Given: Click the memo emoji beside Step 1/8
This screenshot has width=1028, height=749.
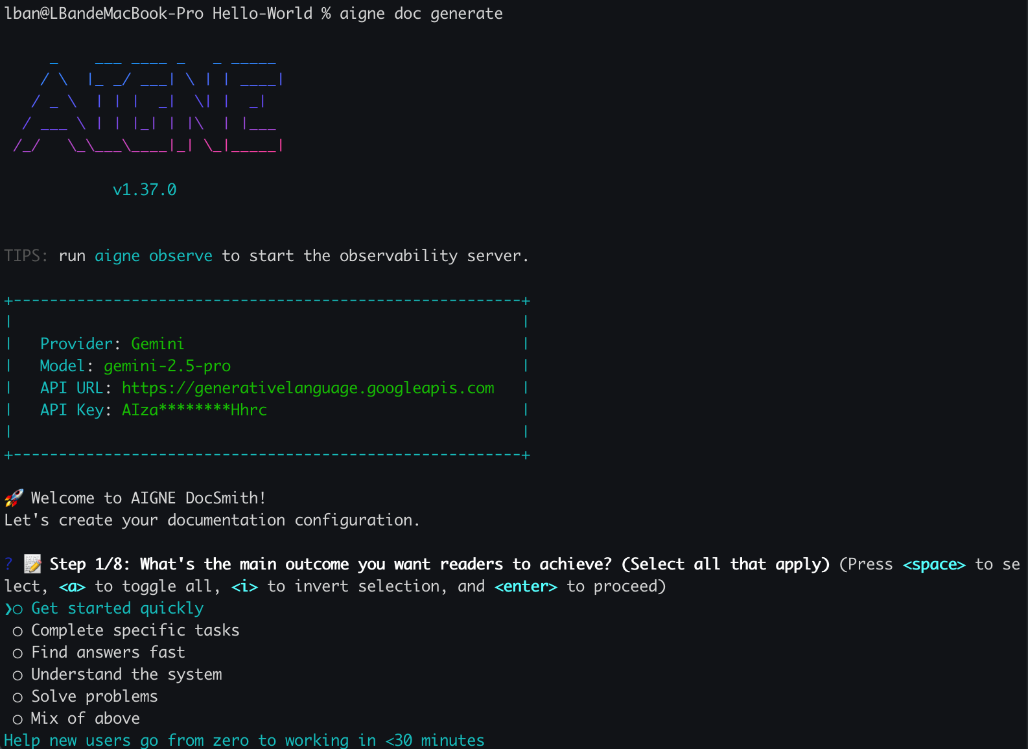Looking at the screenshot, I should [32, 564].
